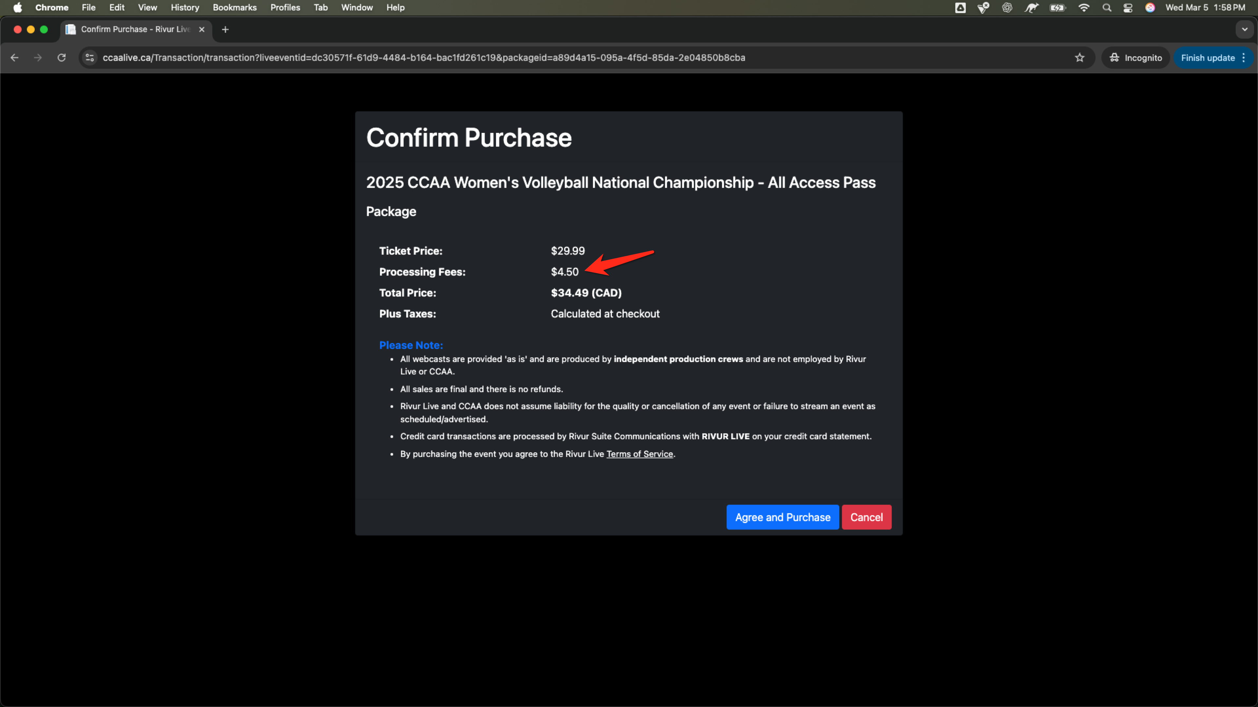The width and height of the screenshot is (1258, 707).
Task: Click the ChatGPT menu bar icon
Action: tap(1007, 7)
